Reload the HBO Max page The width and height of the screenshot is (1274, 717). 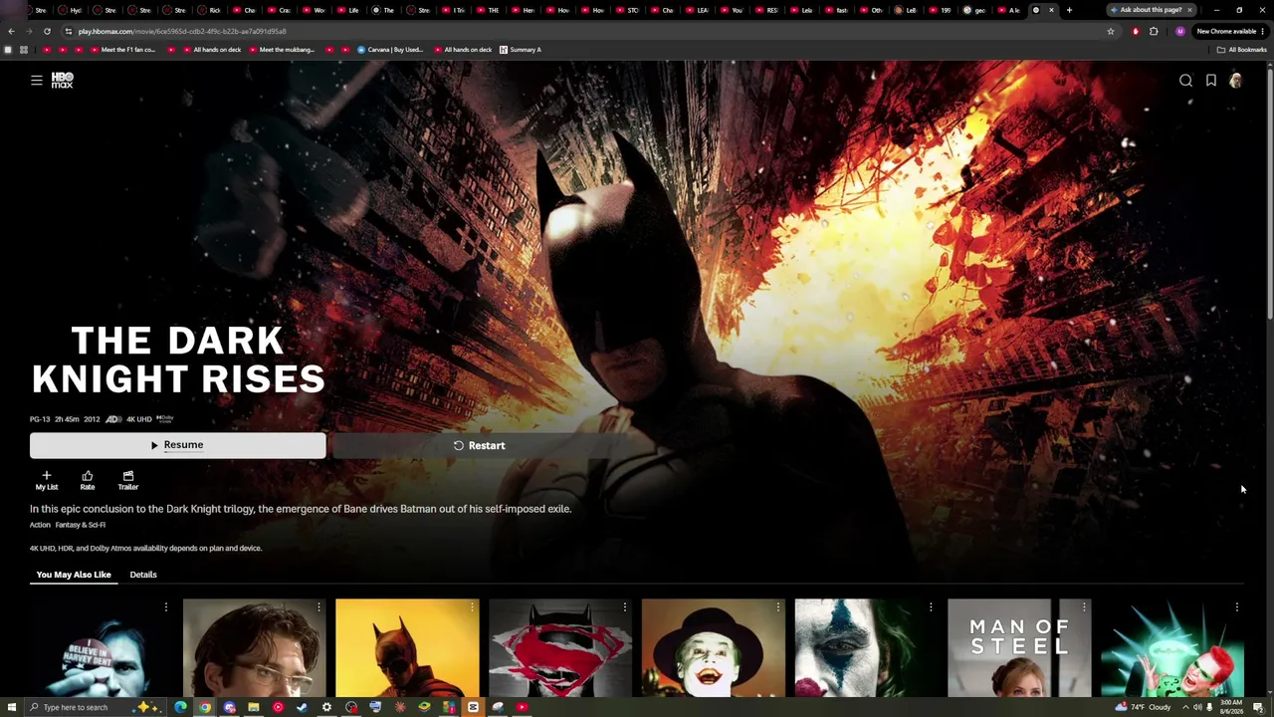coord(47,31)
